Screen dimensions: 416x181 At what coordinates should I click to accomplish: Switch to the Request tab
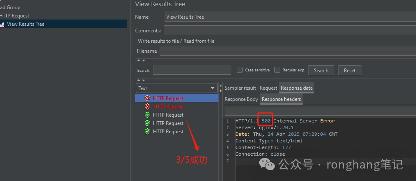click(x=268, y=88)
